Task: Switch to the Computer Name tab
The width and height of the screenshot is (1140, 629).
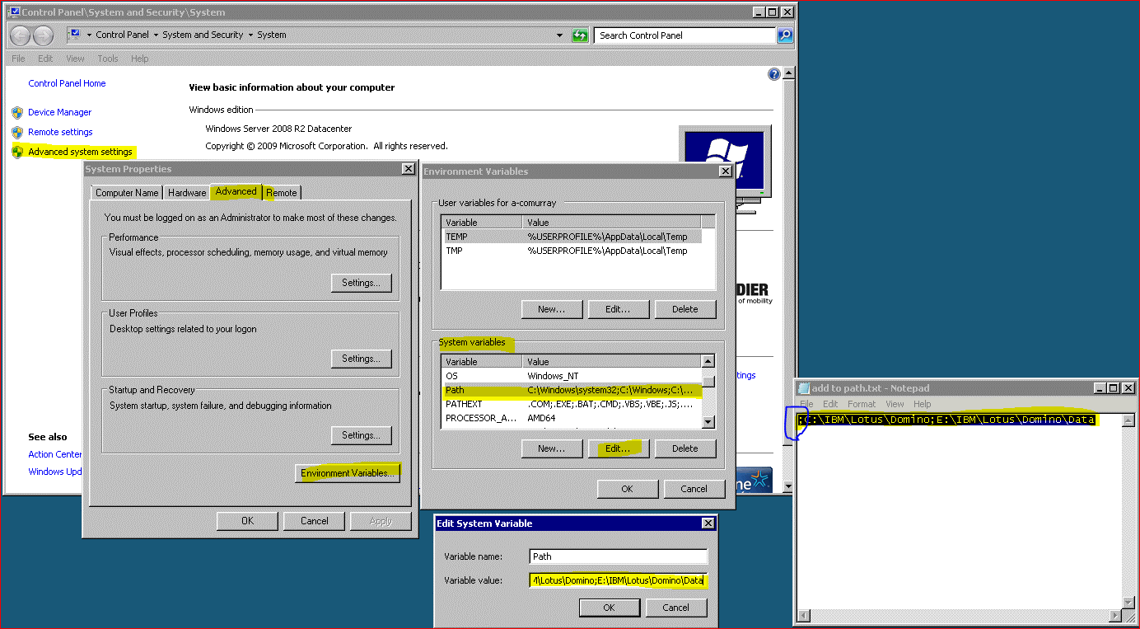Action: point(127,193)
